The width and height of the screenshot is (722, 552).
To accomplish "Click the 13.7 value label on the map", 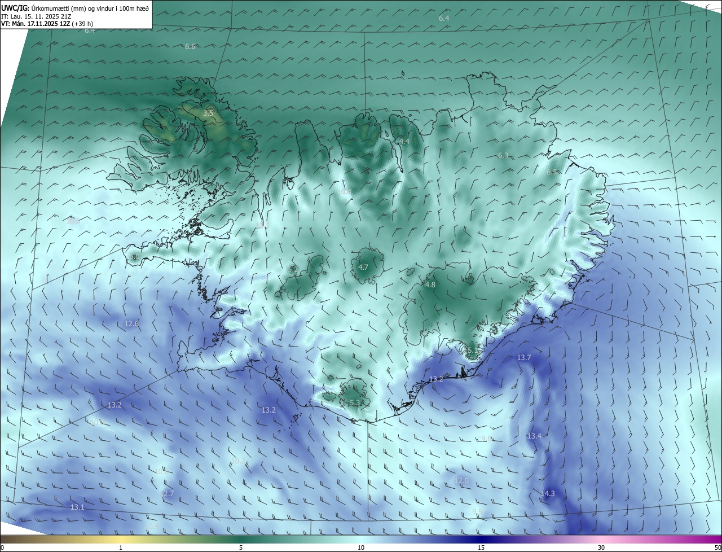I will tap(524, 357).
